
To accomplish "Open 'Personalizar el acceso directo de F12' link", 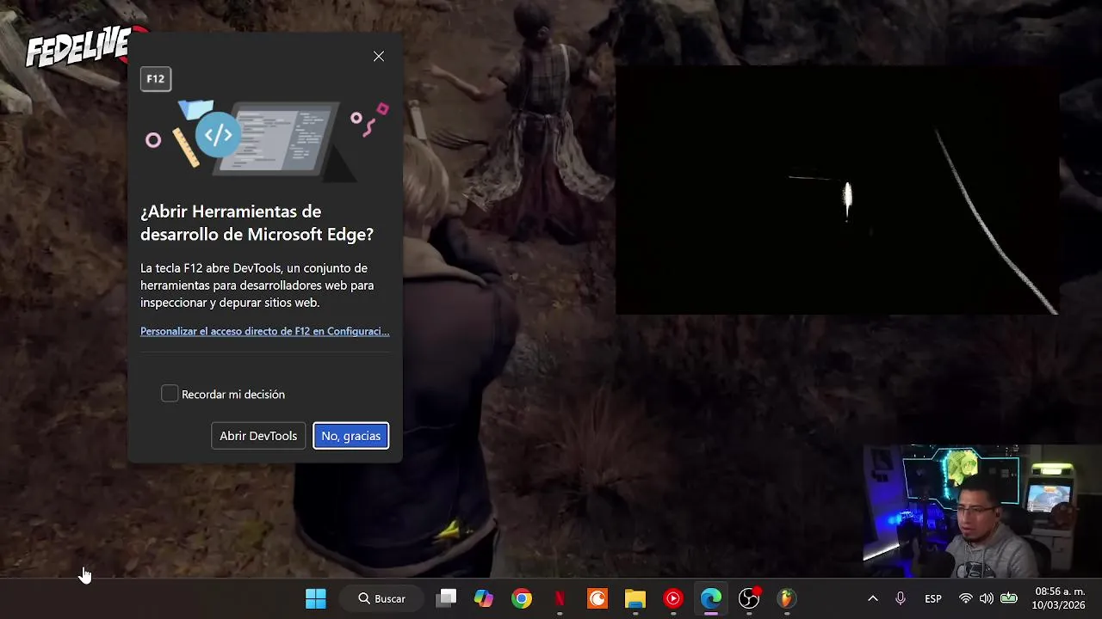I will point(265,331).
